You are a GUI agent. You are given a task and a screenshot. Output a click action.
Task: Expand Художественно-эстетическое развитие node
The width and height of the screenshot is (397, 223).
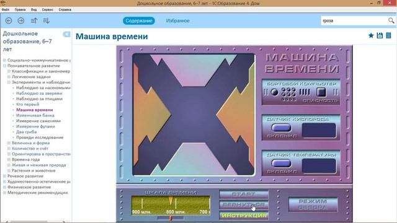(x=4, y=181)
